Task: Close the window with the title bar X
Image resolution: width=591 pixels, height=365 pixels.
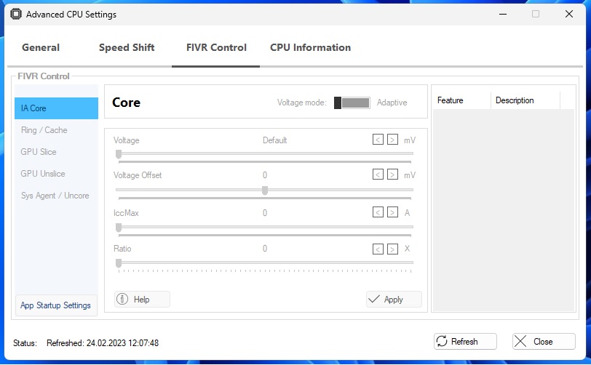Action: point(569,15)
